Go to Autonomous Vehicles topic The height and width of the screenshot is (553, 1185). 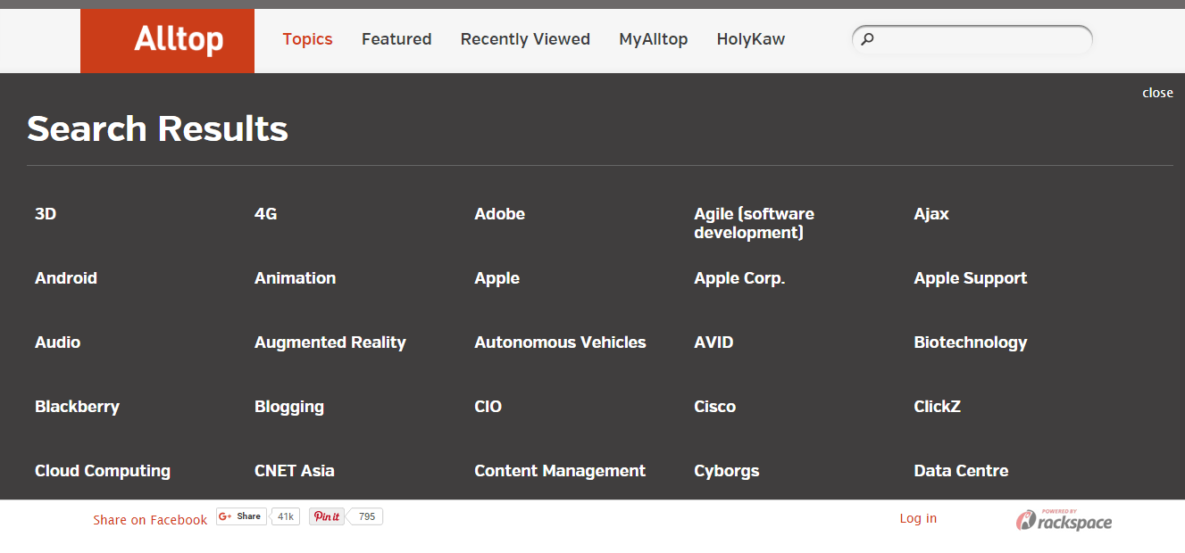(560, 343)
